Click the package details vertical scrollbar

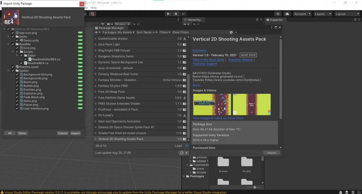click(281, 79)
